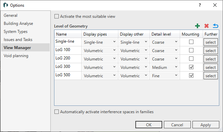The image size is (223, 132).
Task: Click the Further column header
Action: click(x=211, y=34)
